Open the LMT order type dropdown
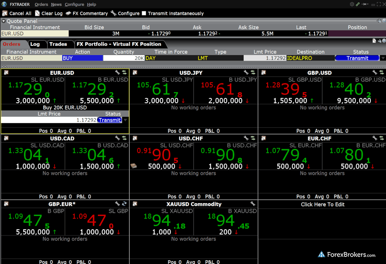 (x=221, y=58)
